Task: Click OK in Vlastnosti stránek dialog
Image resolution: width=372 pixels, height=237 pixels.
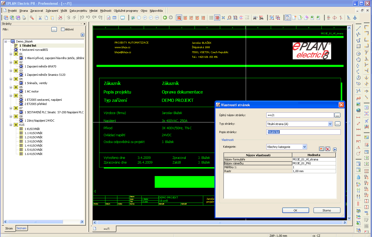Action: point(296,210)
